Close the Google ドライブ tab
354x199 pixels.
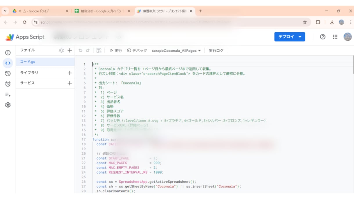(67, 11)
